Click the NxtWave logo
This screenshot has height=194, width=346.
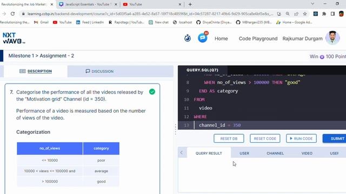(14, 38)
